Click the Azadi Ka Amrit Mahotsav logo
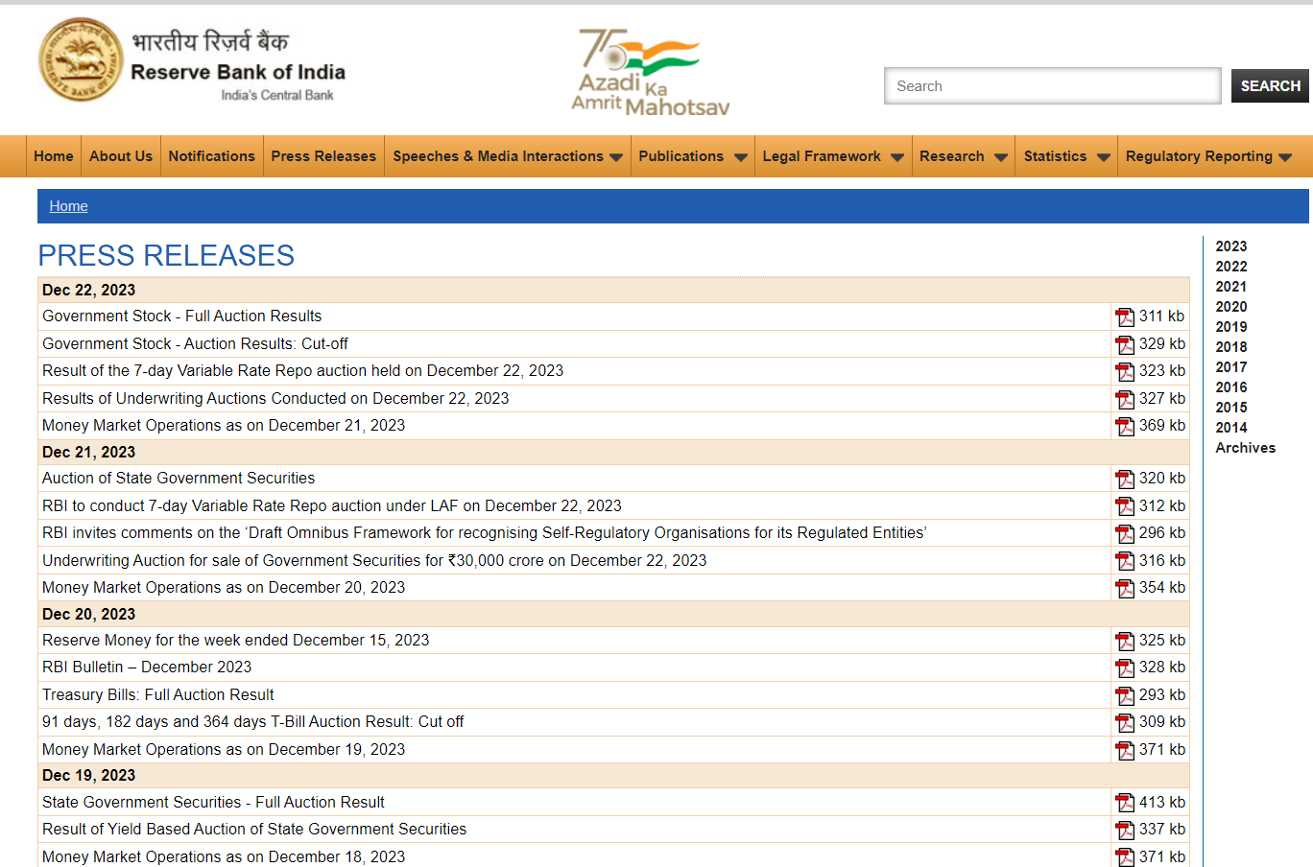Viewport: 1313px width, 867px height. 650,73
